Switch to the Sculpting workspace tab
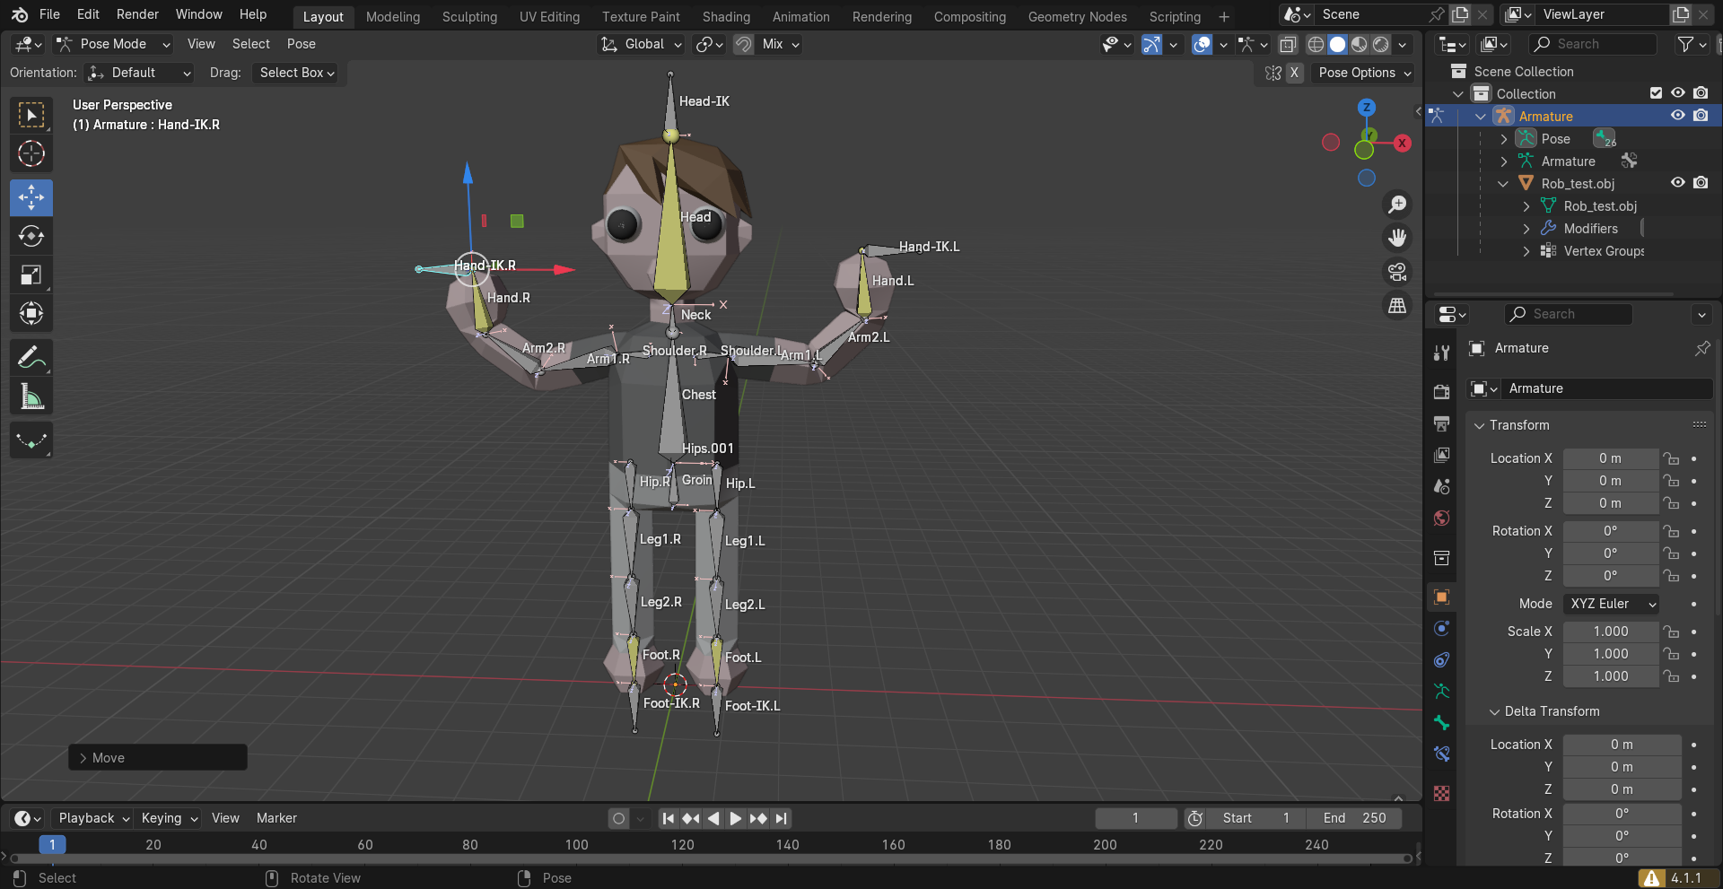 469,16
